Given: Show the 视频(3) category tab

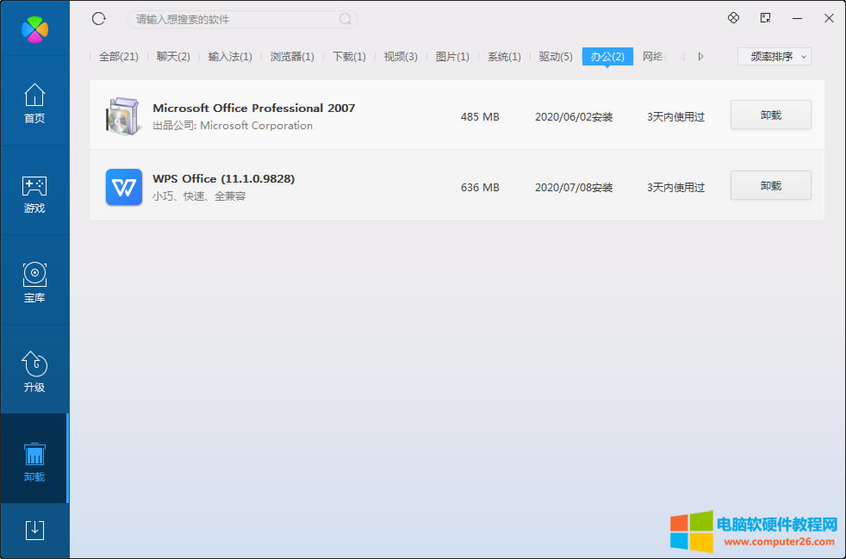Looking at the screenshot, I should 401,57.
